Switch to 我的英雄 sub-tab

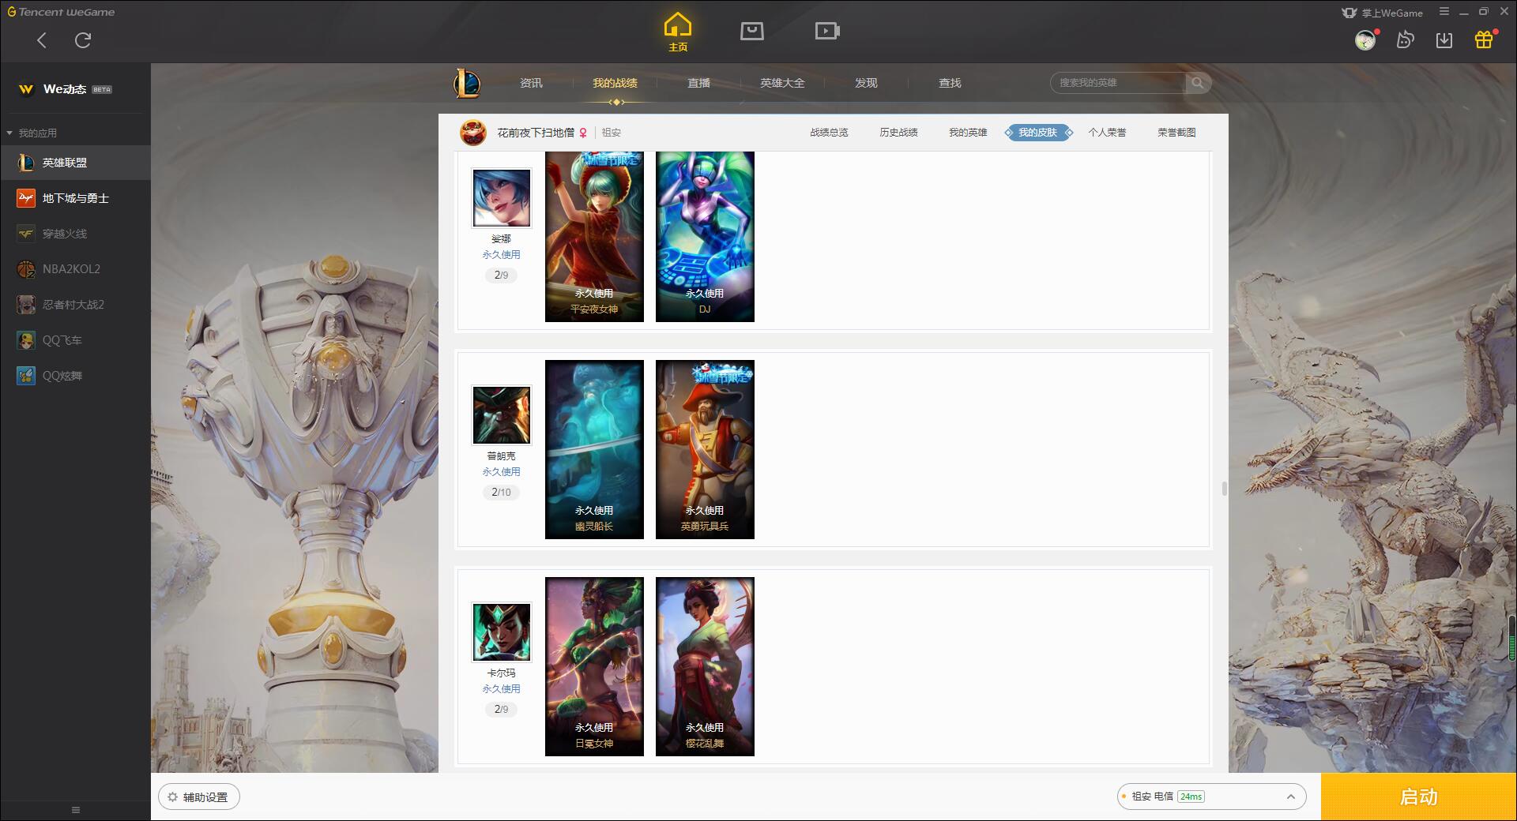pyautogui.click(x=968, y=133)
